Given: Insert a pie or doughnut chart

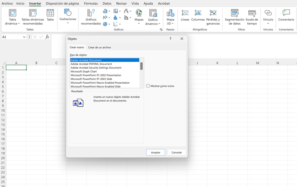Looking at the screenshot, I should (x=105, y=24).
